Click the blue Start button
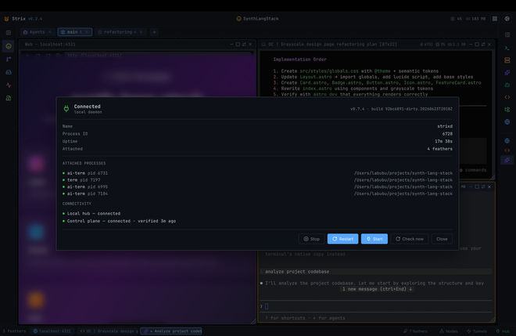516x336 pixels. 374,239
